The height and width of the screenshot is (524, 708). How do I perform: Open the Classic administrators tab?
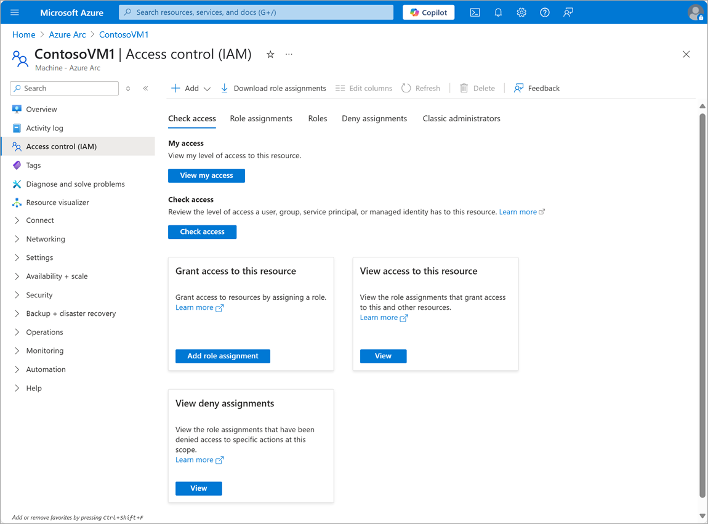click(462, 118)
